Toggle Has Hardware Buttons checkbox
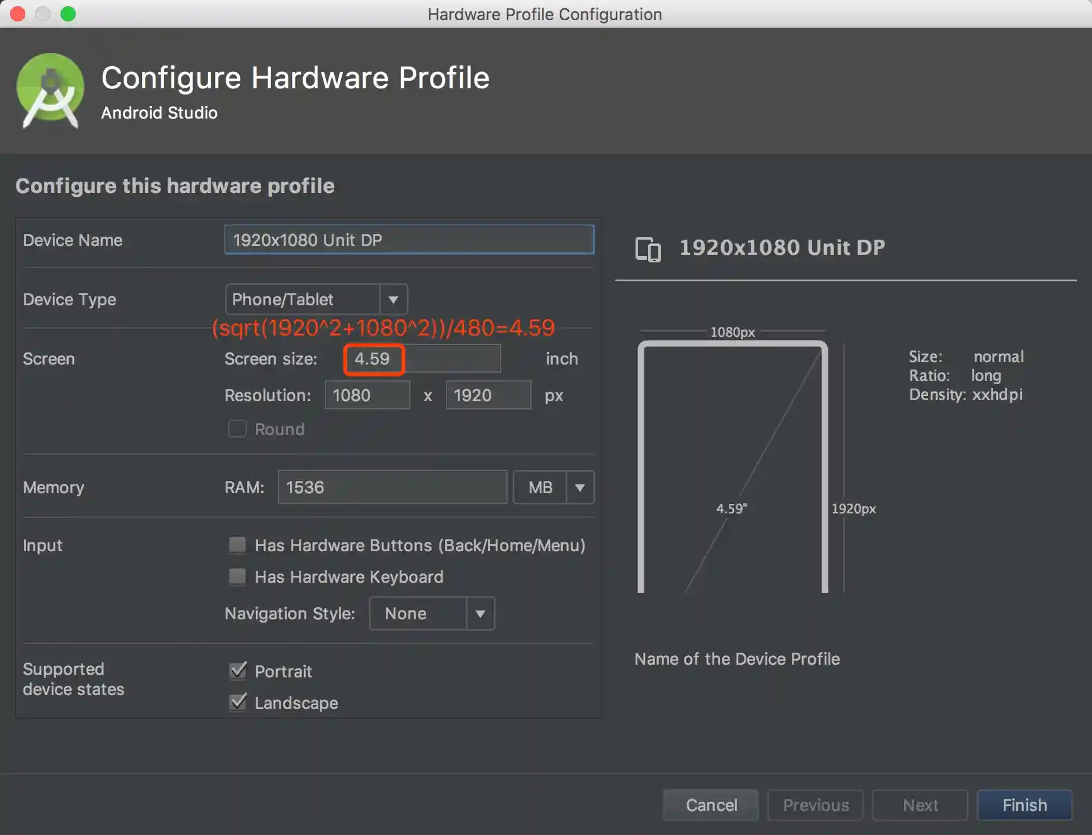This screenshot has width=1092, height=835. [238, 546]
